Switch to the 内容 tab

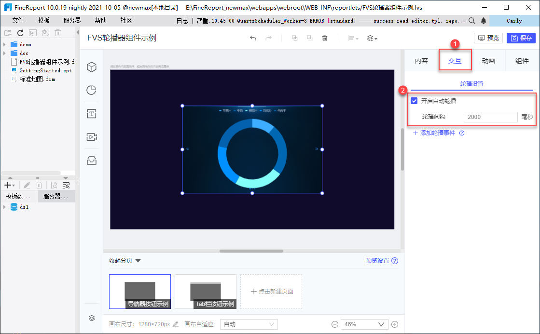coord(421,61)
